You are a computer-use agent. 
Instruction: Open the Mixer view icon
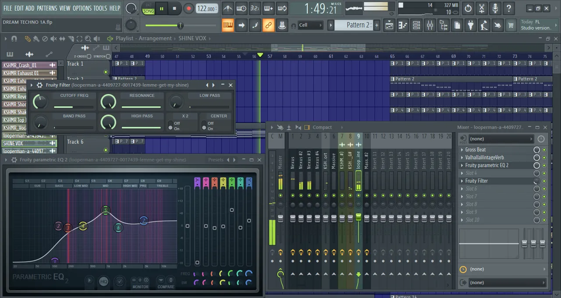tap(430, 25)
